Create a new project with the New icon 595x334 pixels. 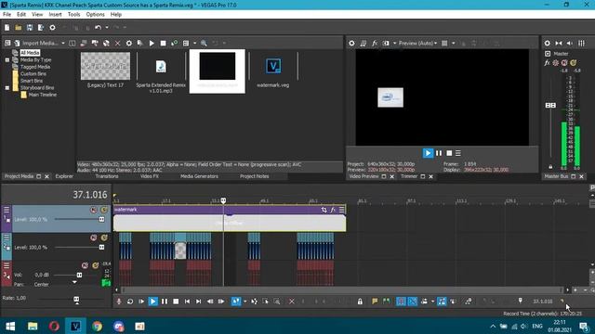tap(7, 28)
